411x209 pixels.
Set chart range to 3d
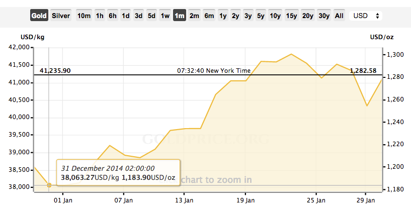point(139,16)
